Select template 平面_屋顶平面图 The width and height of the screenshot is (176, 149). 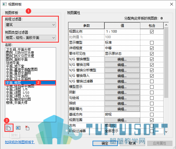point(18,73)
